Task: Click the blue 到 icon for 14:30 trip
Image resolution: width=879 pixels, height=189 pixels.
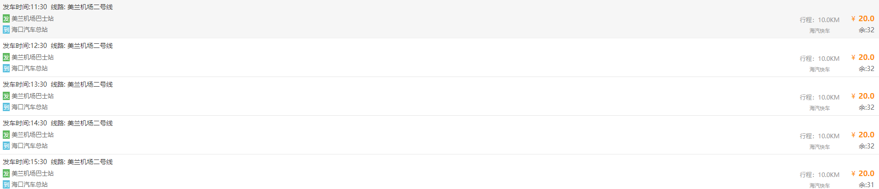Action: pyautogui.click(x=6, y=146)
